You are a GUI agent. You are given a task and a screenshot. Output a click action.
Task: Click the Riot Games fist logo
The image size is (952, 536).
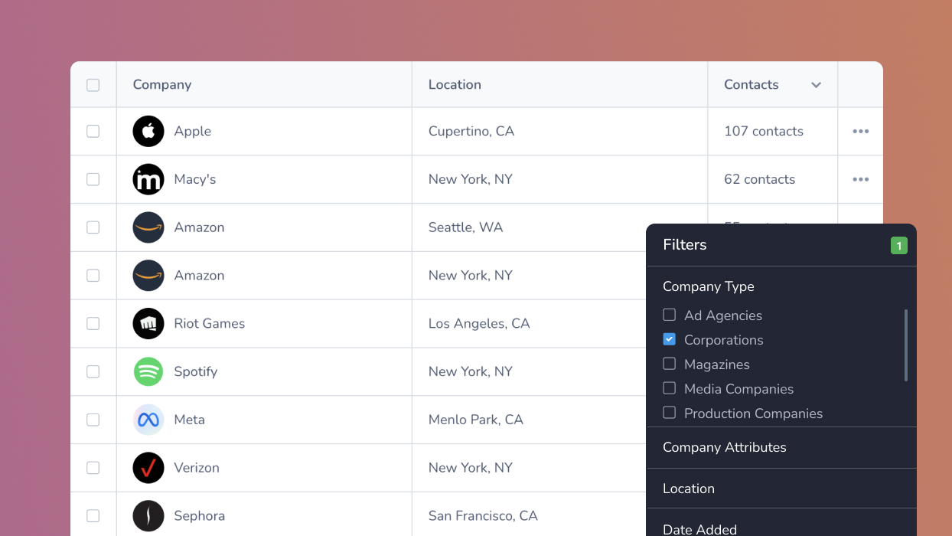tap(148, 323)
